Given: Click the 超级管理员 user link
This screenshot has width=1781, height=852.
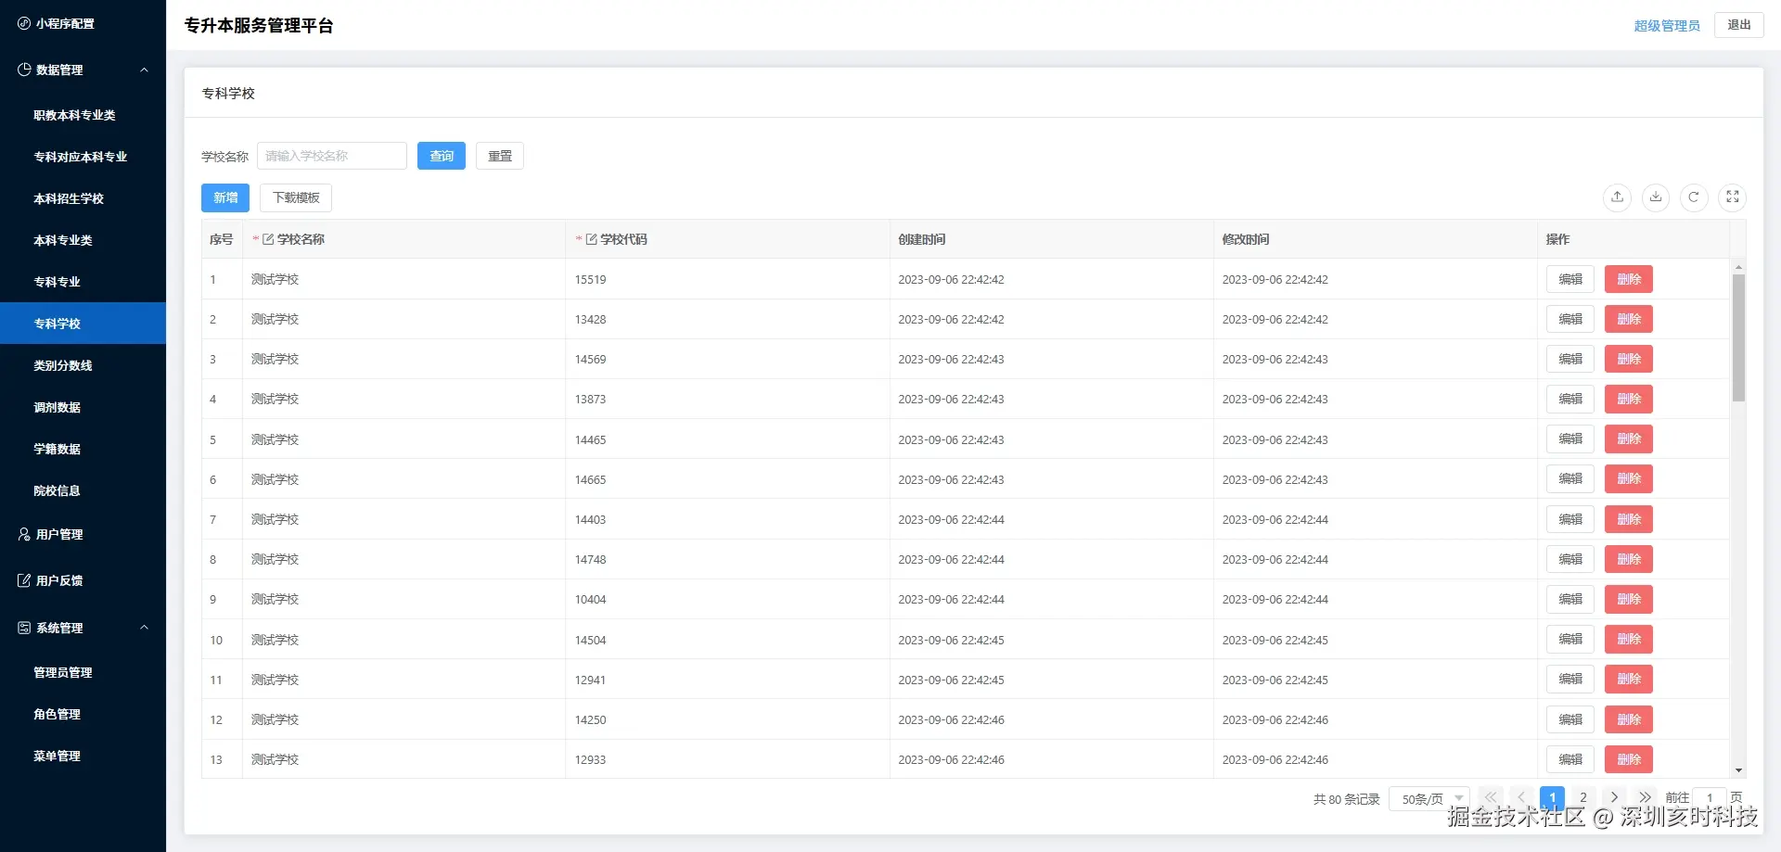Looking at the screenshot, I should pyautogui.click(x=1667, y=25).
